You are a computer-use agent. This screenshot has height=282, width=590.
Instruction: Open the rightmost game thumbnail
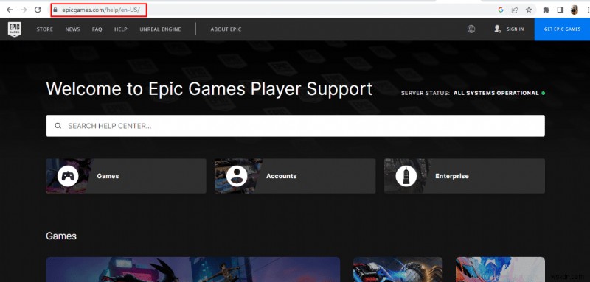[501, 269]
